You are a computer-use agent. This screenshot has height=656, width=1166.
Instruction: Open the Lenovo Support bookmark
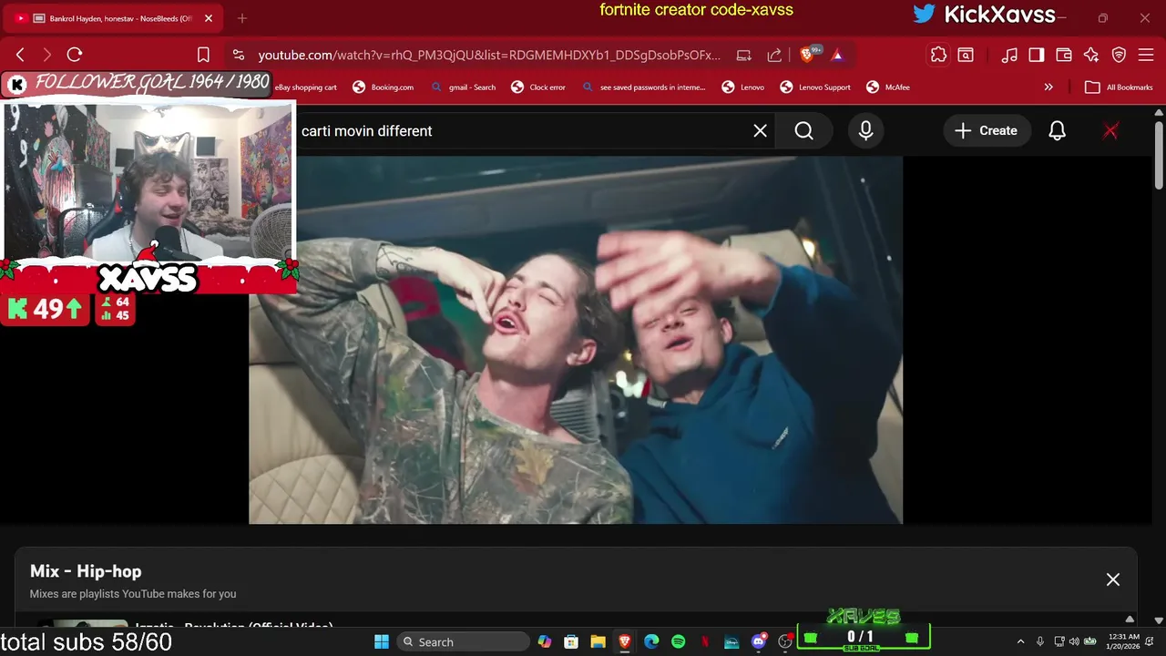[x=815, y=87]
